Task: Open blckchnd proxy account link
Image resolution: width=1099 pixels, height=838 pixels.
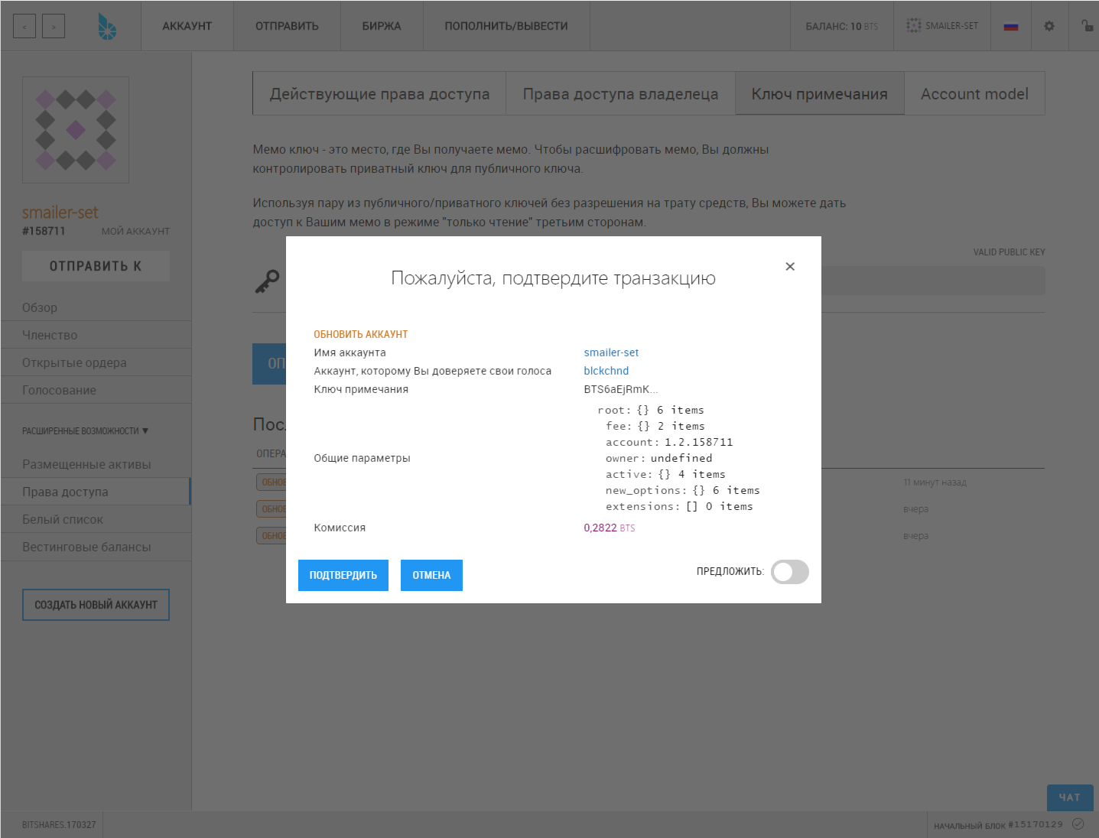Action: click(606, 371)
